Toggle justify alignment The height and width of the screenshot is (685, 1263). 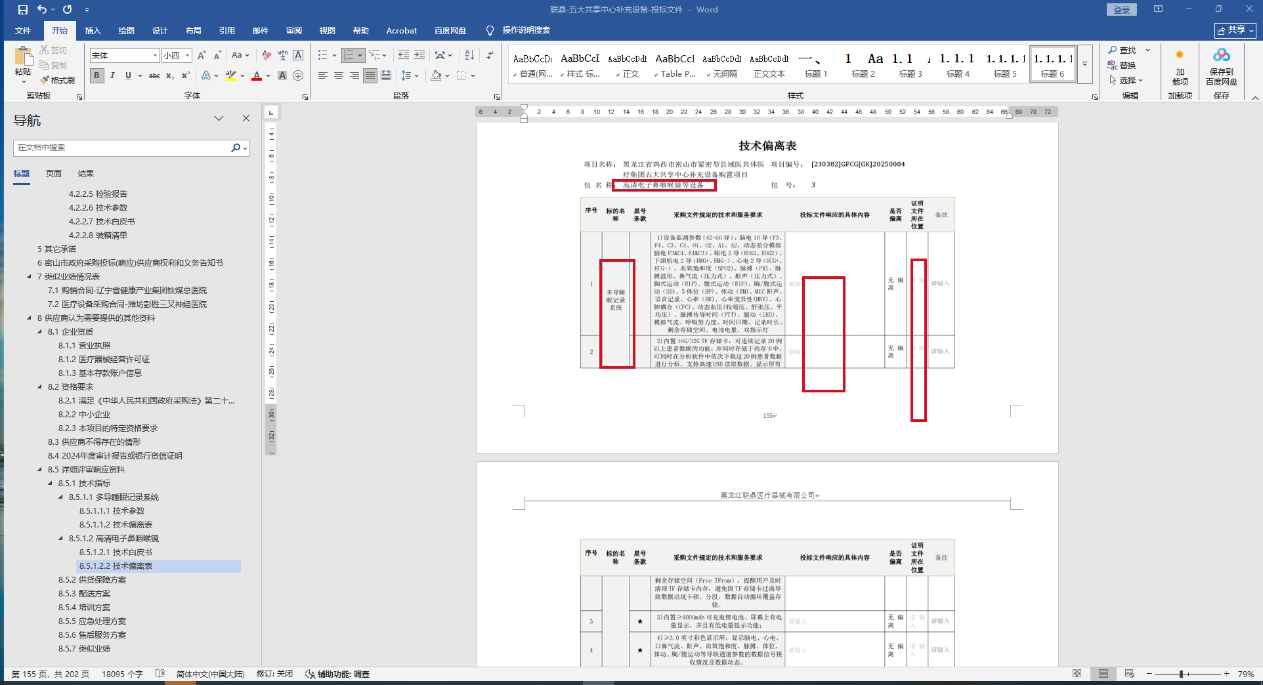click(x=370, y=75)
